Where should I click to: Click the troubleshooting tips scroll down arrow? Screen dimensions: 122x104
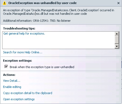pos(117,46)
